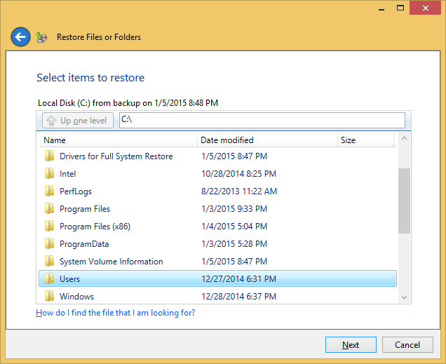Click the Restore Files wizard icon

(x=42, y=37)
